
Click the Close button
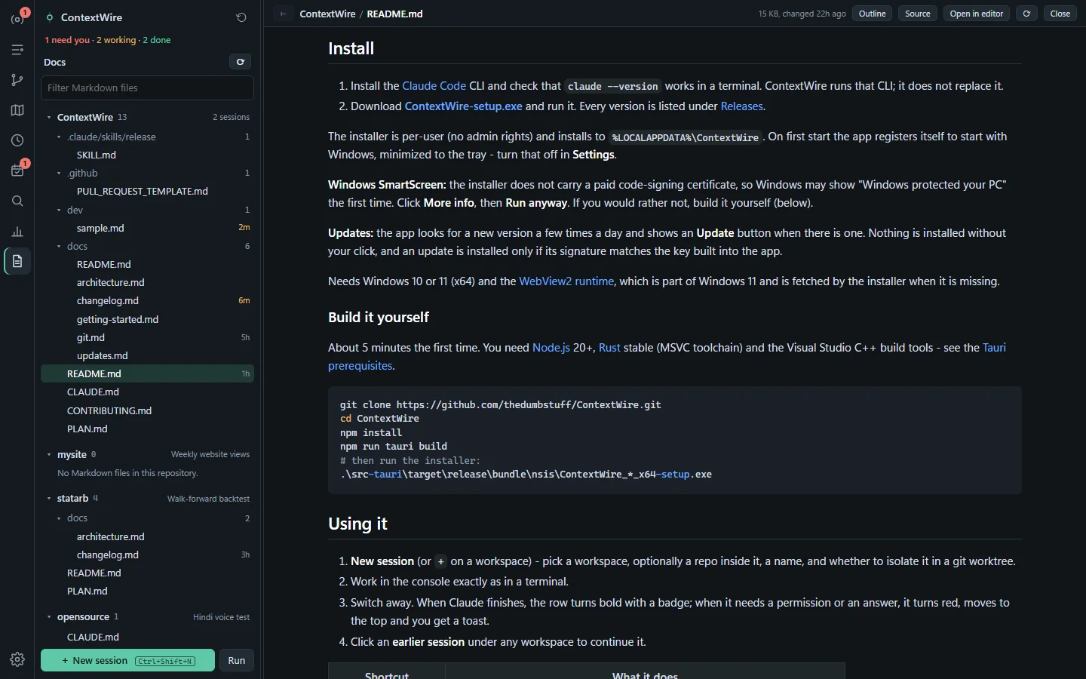1060,14
